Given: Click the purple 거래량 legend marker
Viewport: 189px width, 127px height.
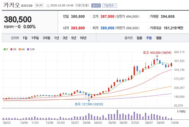Looking at the screenshot, I should point(178,111).
